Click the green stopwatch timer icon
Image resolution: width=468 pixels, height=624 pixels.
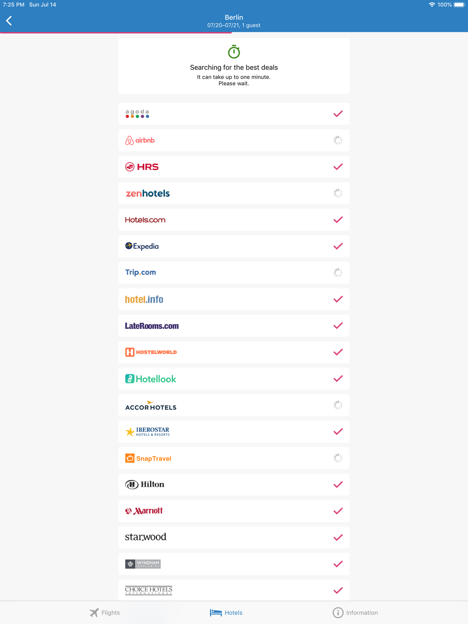(x=234, y=51)
